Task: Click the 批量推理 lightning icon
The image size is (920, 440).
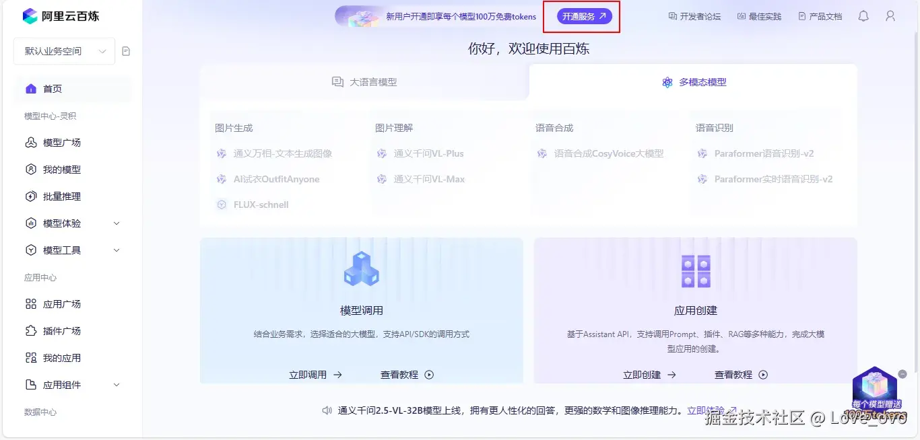Action: tap(31, 196)
